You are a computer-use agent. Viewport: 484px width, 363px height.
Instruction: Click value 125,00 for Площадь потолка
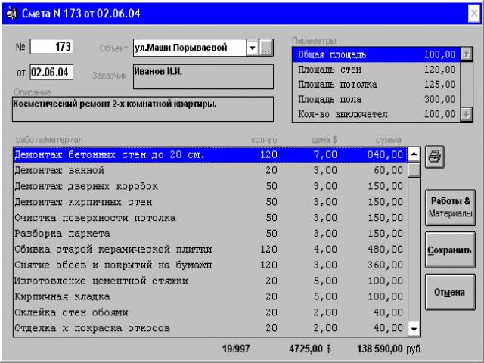pos(439,85)
